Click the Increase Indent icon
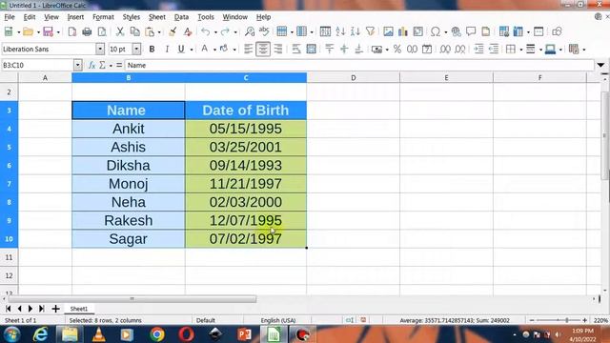 click(478, 49)
